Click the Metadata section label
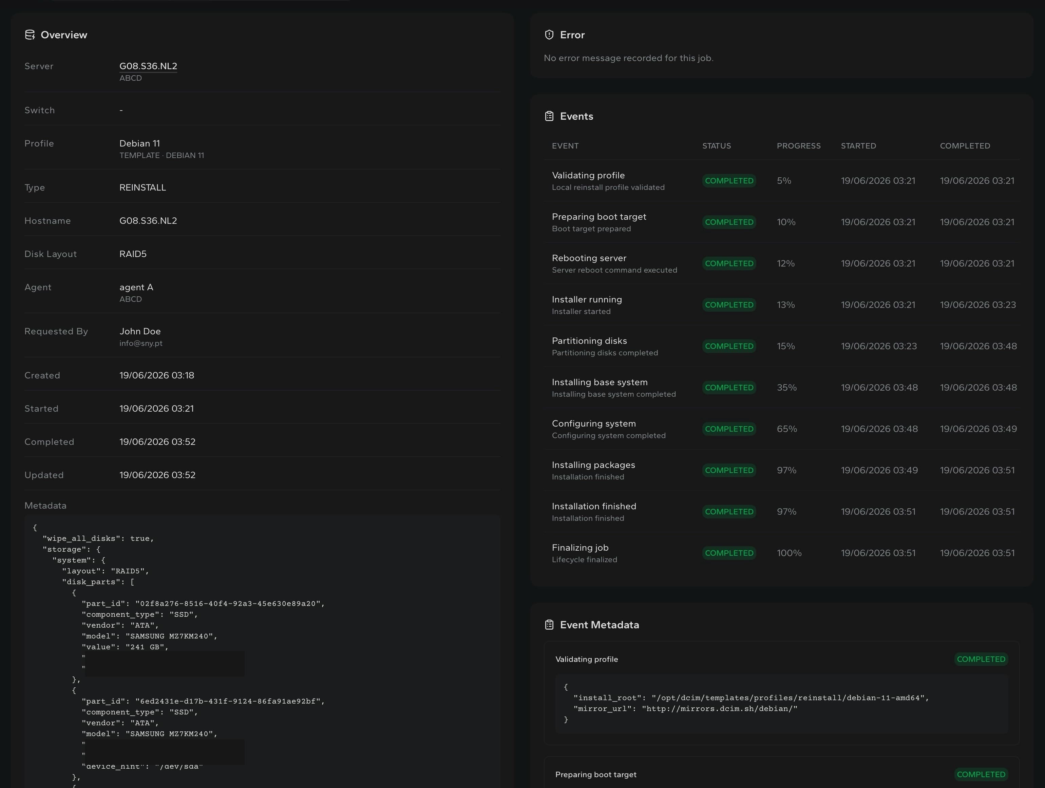 [x=45, y=506]
